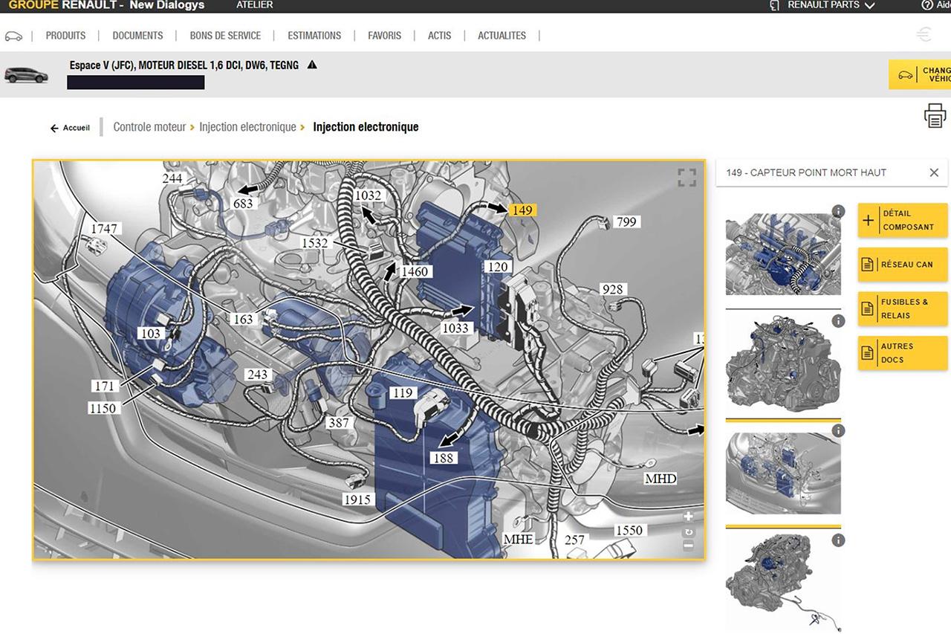
Task: Select highlighted component label 149
Action: click(x=522, y=210)
